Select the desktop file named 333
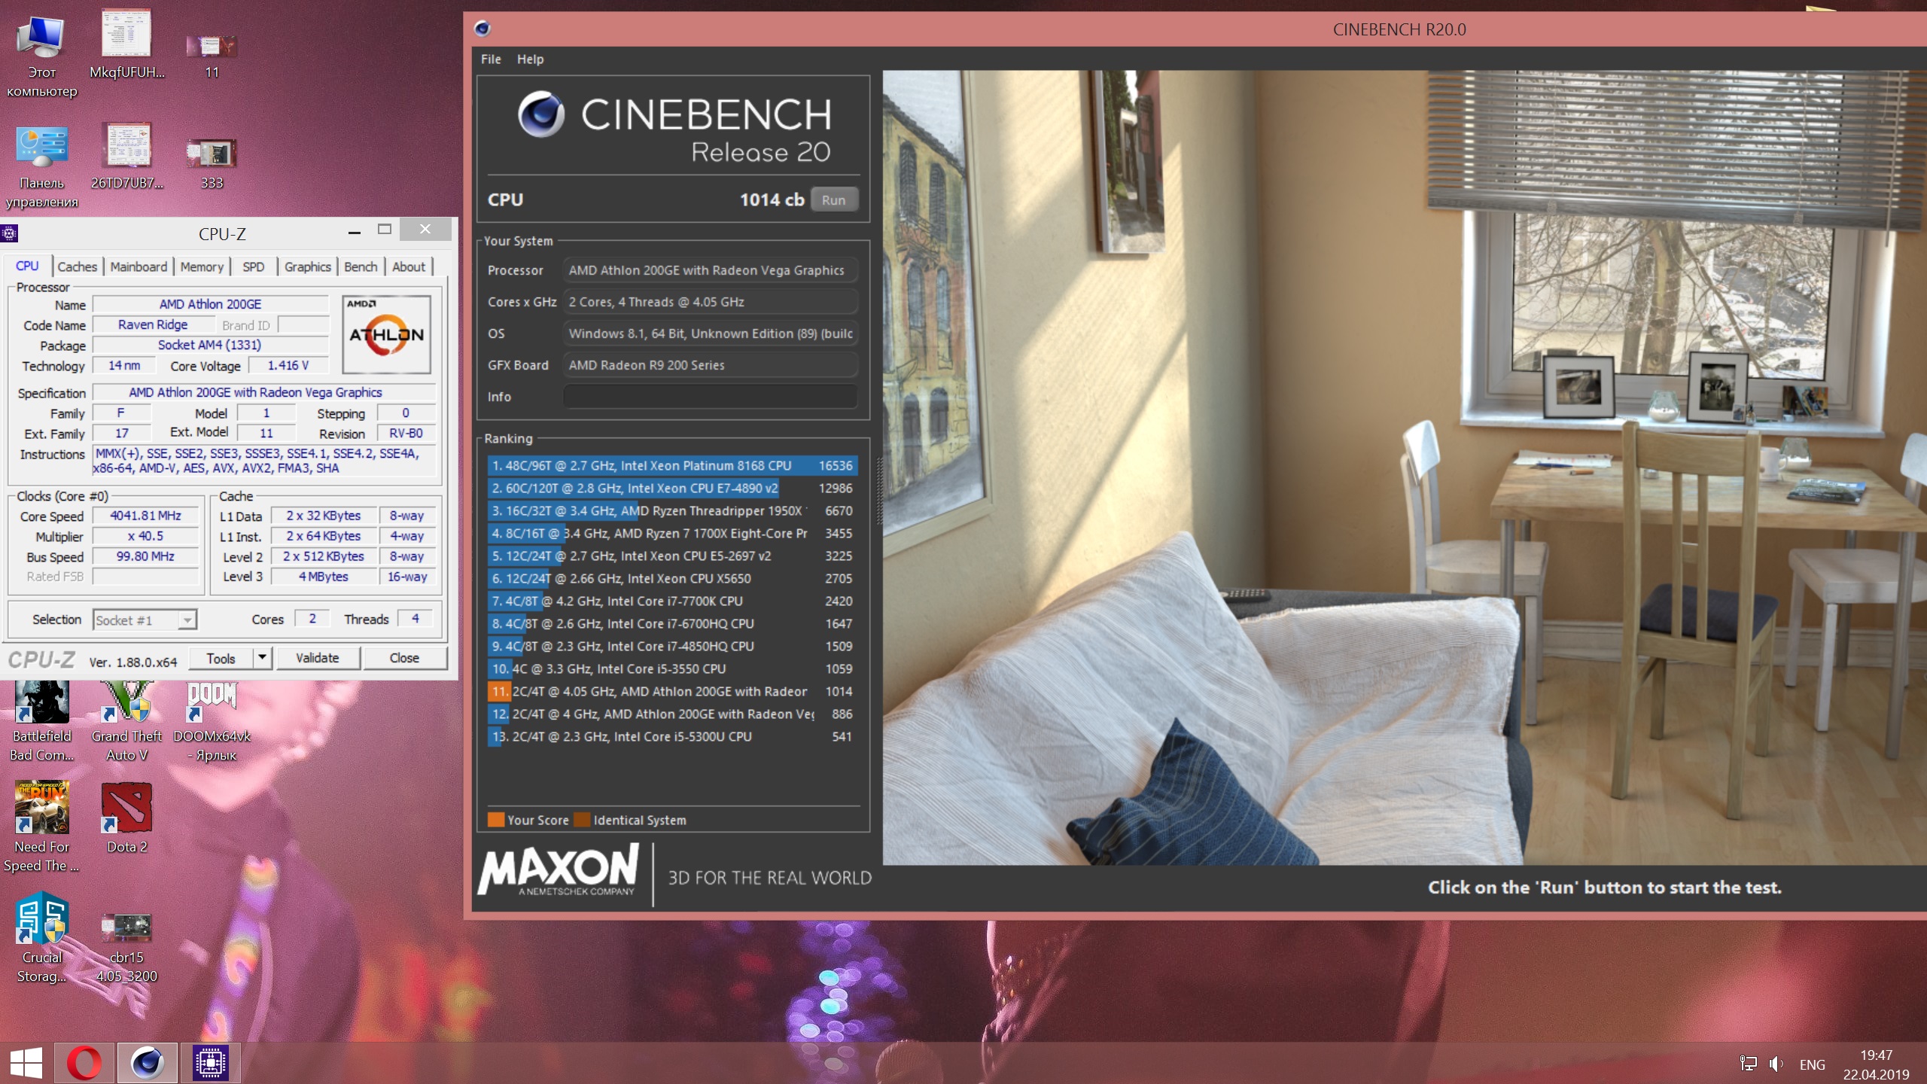The image size is (1927, 1084). 212,164
